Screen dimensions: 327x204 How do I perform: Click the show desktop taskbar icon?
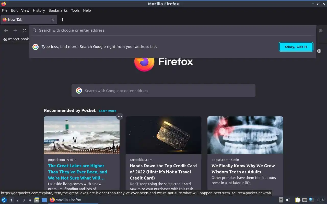pos(44,200)
